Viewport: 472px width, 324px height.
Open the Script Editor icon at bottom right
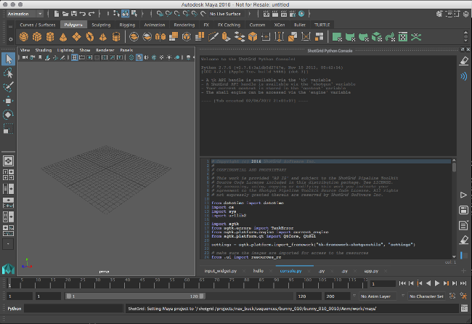[x=464, y=309]
